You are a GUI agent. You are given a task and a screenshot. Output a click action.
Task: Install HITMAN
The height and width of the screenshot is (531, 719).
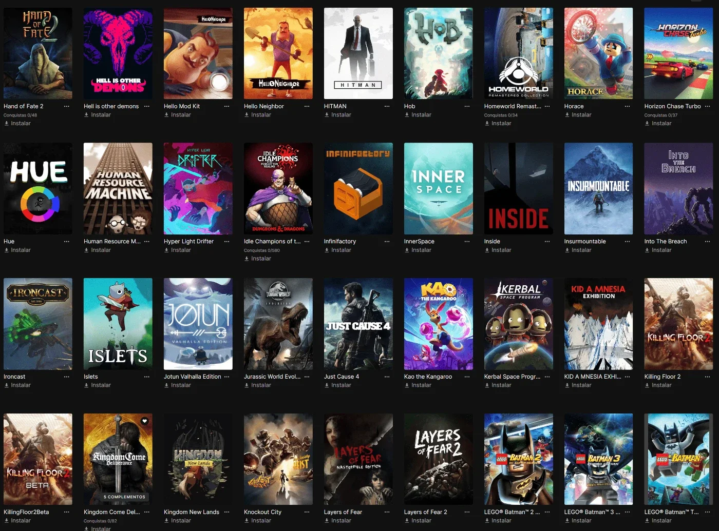(338, 115)
